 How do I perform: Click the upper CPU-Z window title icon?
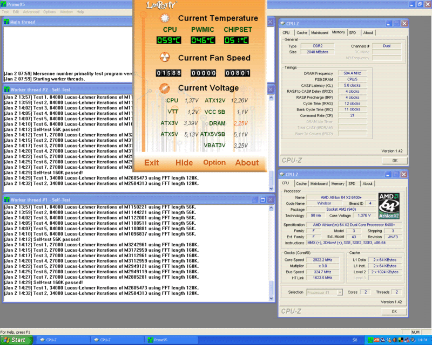click(282, 24)
